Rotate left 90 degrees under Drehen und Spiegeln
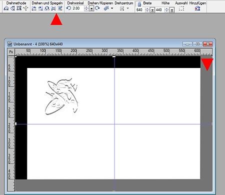The height and width of the screenshot is (195, 225). tap(34, 8)
